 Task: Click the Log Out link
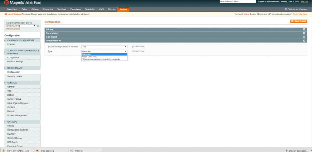tap(304, 2)
